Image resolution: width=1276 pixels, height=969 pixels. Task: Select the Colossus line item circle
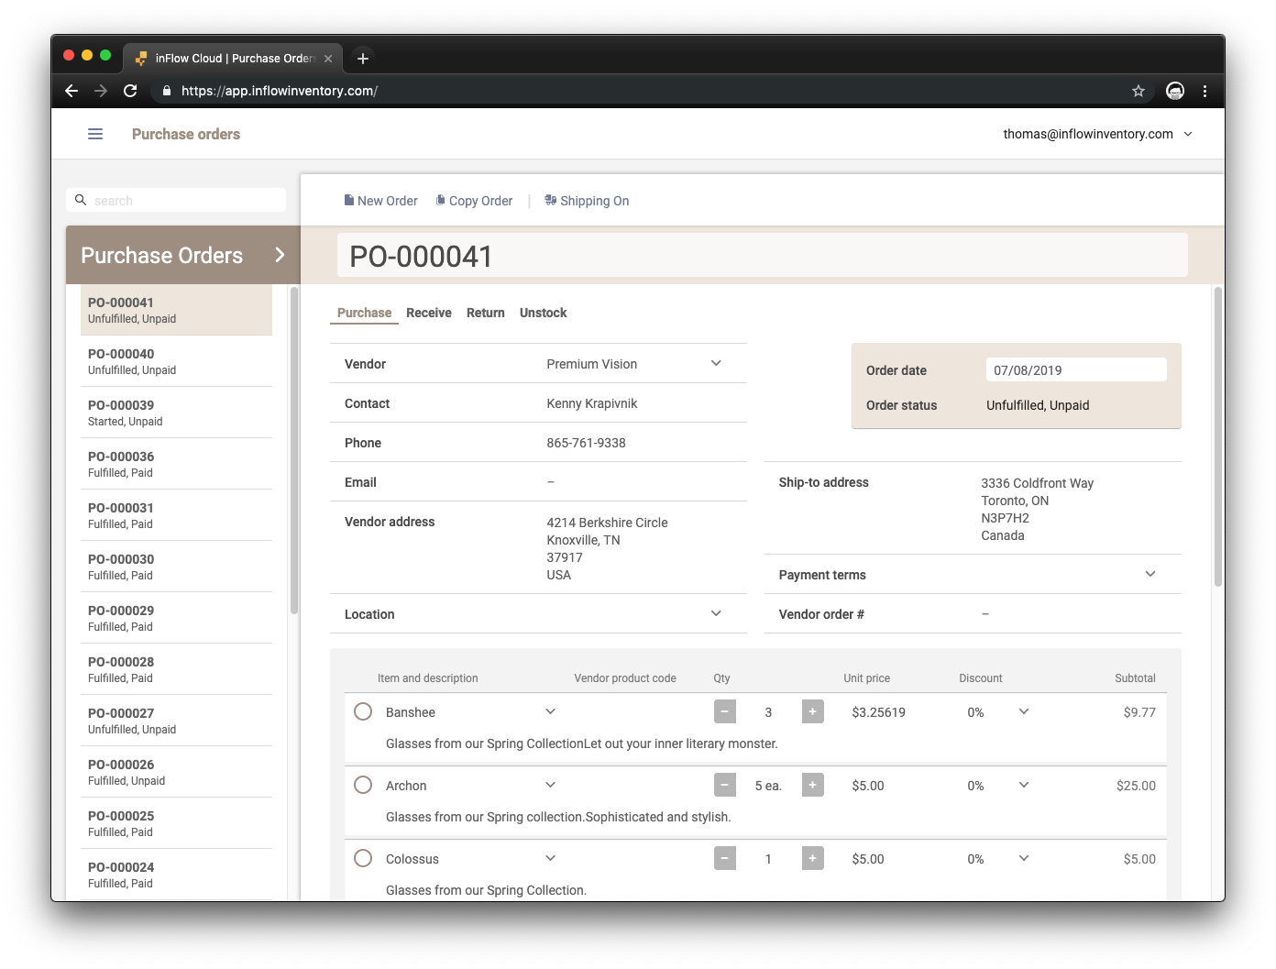pyautogui.click(x=363, y=858)
